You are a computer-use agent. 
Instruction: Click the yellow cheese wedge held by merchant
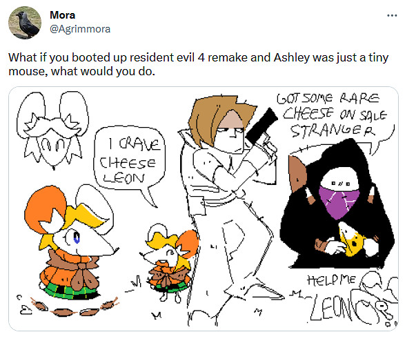coord(352,239)
